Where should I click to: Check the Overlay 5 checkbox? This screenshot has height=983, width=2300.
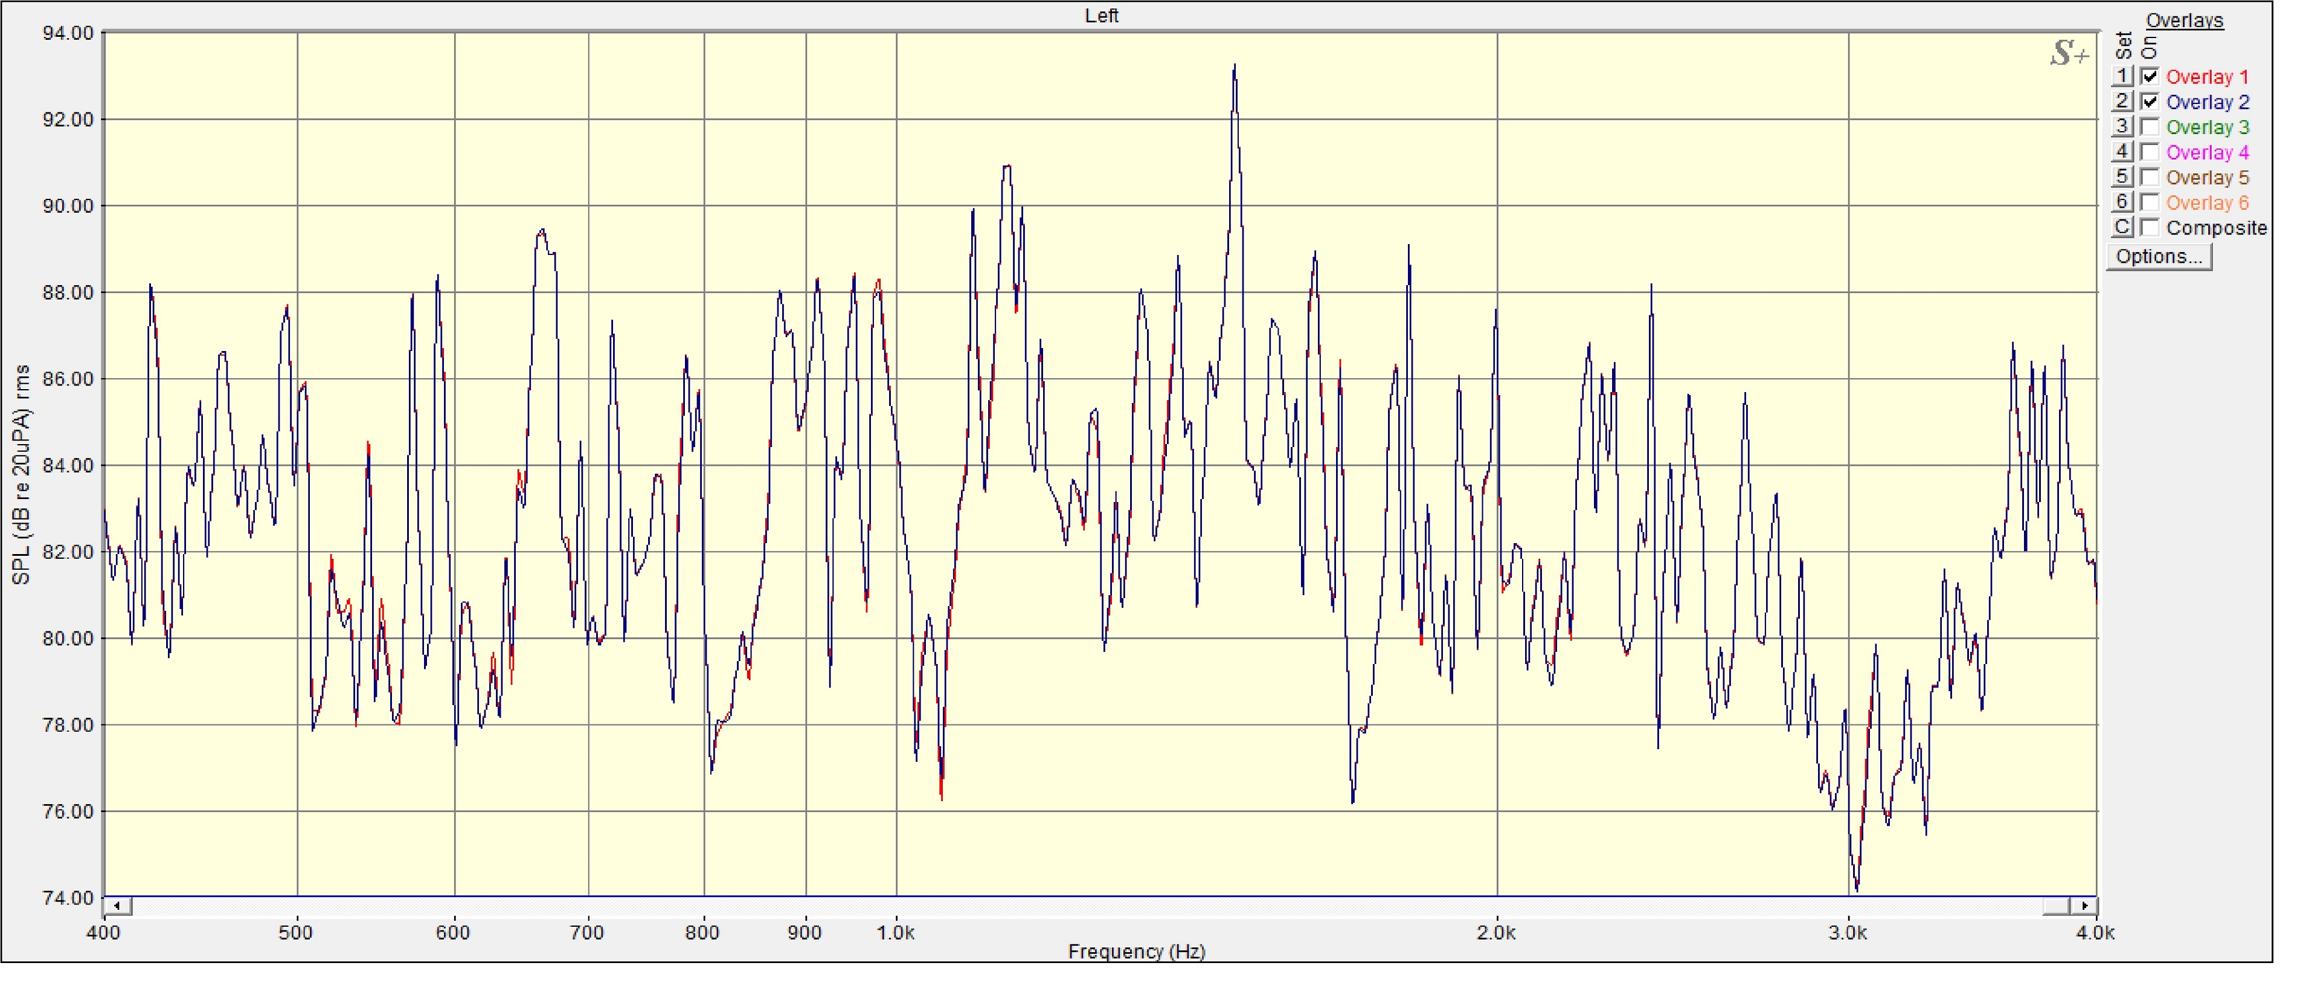[x=2149, y=177]
